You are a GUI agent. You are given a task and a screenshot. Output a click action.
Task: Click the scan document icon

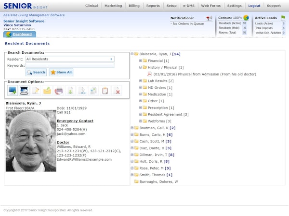coord(24,90)
